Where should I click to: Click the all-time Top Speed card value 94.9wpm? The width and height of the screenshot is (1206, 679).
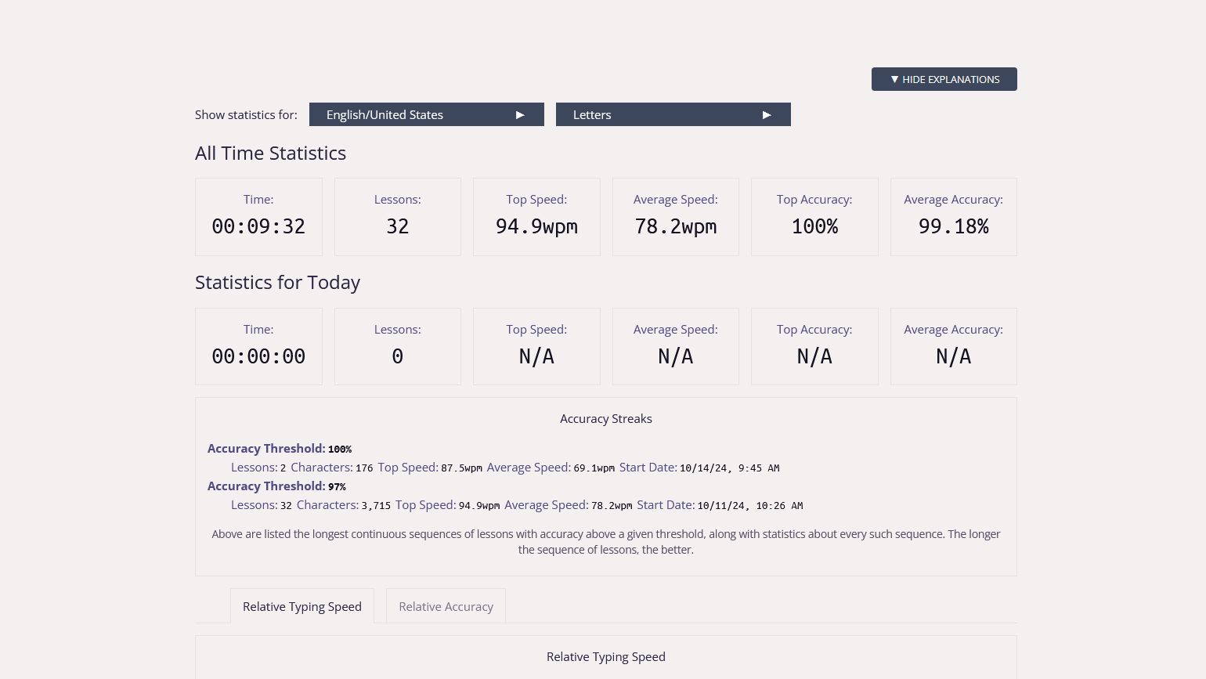536,226
